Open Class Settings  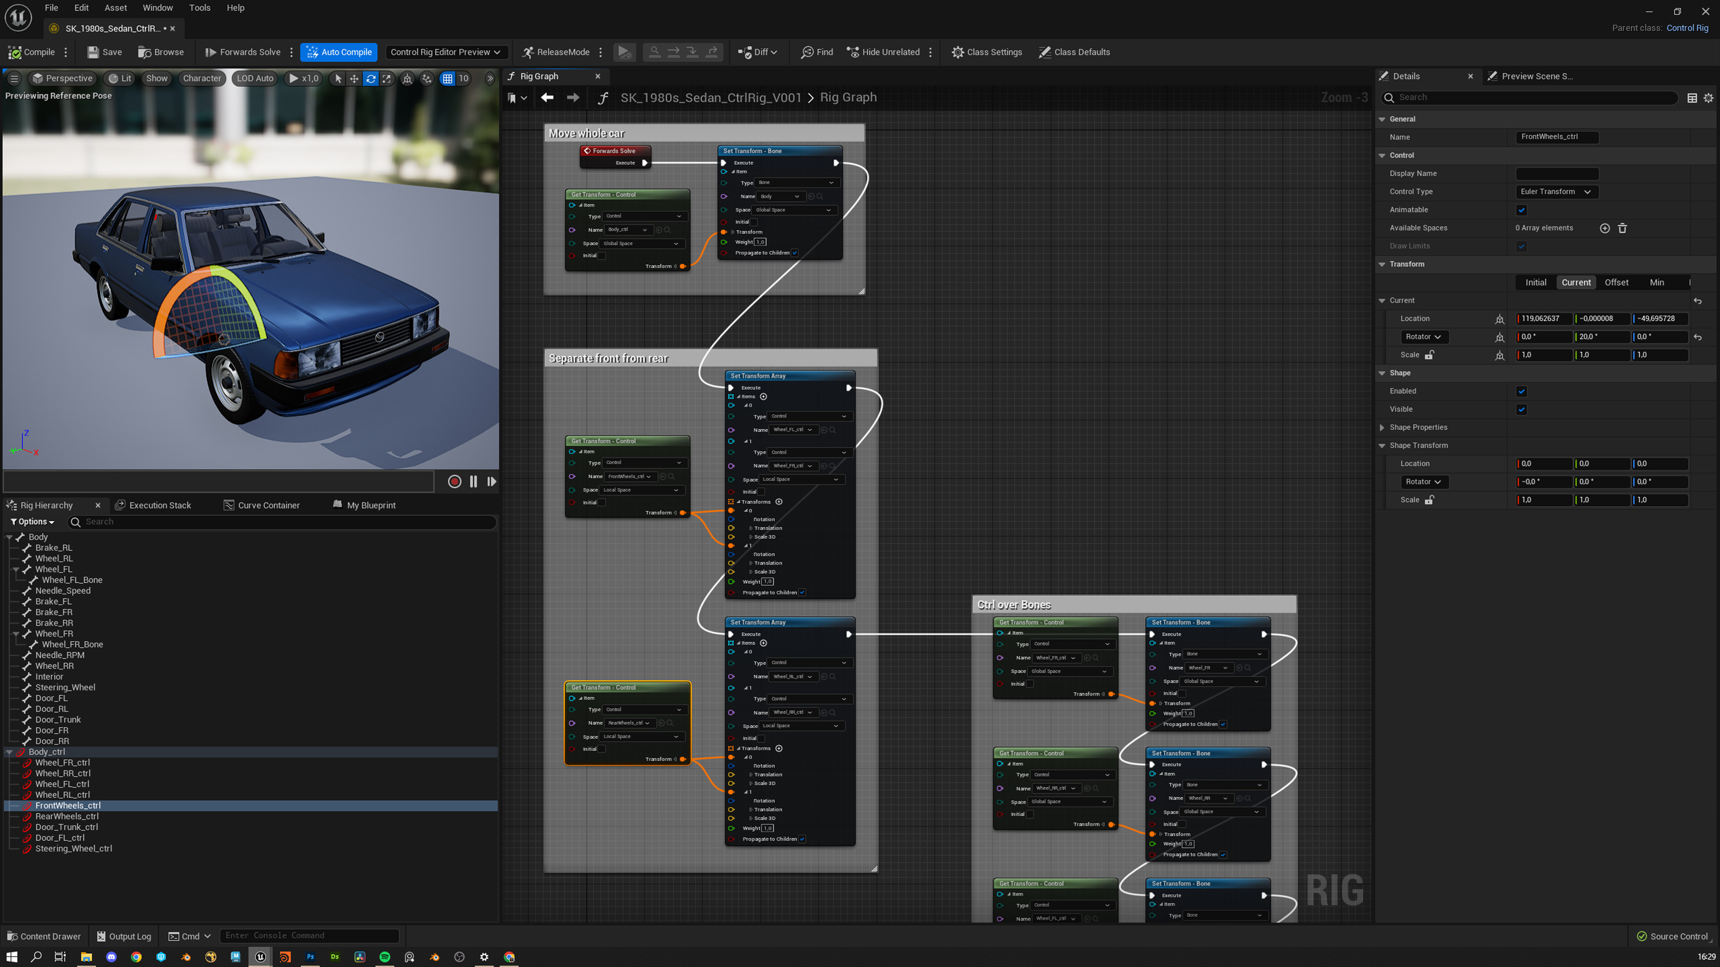(987, 52)
